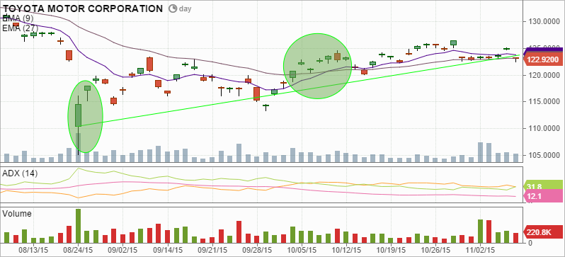The height and width of the screenshot is (257, 565).
Task: Click the 09/02/15 date label
Action: [x=122, y=249]
